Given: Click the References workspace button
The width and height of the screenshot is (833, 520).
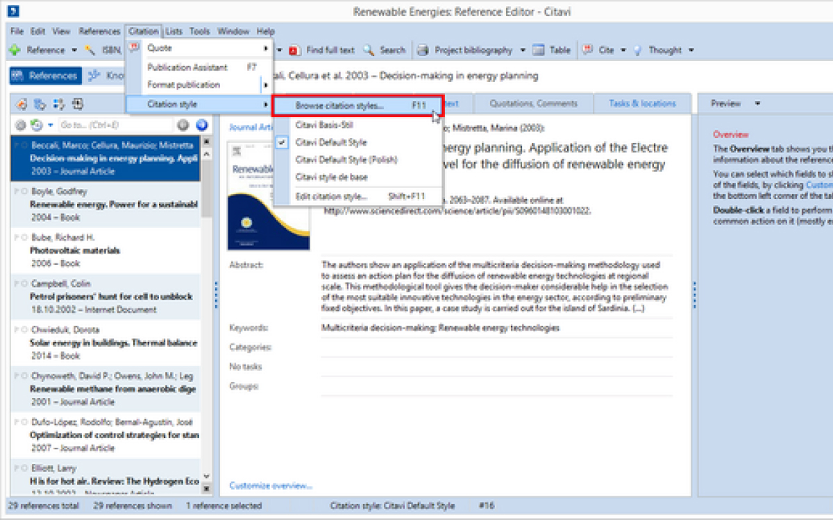Looking at the screenshot, I should [x=45, y=76].
